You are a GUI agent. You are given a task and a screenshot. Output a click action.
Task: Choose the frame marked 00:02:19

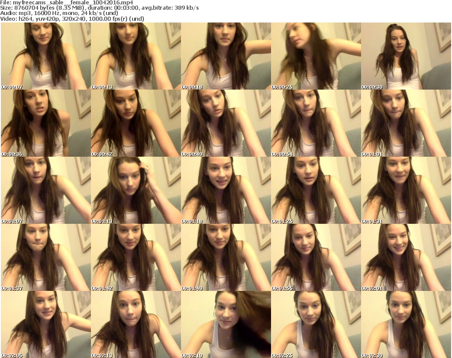[226, 324]
